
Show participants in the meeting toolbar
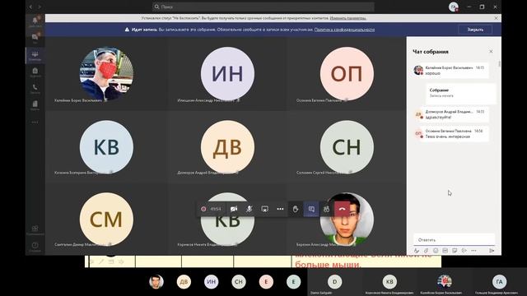coord(326,209)
